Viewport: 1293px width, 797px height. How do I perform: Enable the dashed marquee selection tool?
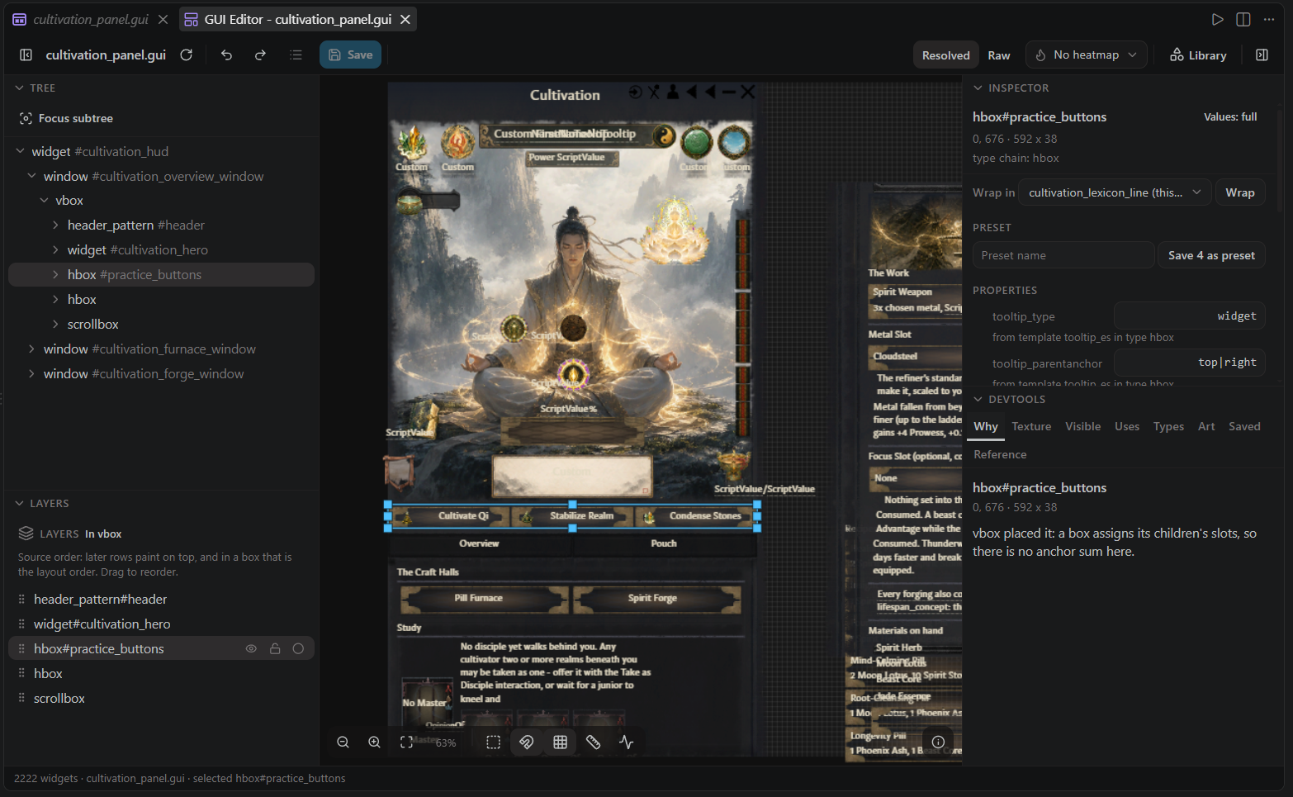(493, 742)
